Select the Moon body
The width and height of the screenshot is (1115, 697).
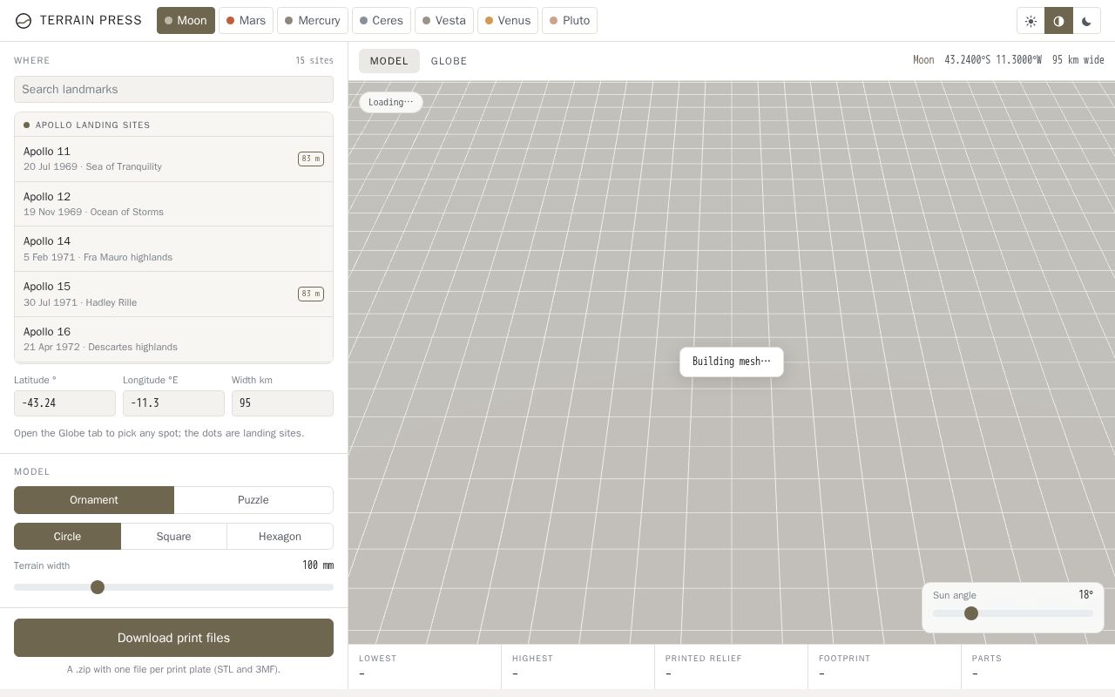pos(186,21)
